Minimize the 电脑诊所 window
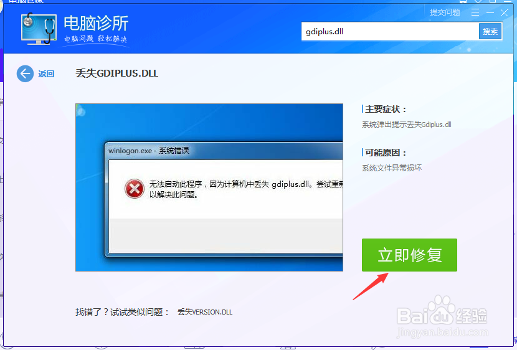 click(490, 13)
